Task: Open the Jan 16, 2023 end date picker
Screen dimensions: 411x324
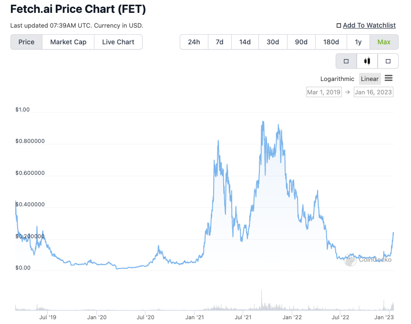Action: click(x=373, y=92)
